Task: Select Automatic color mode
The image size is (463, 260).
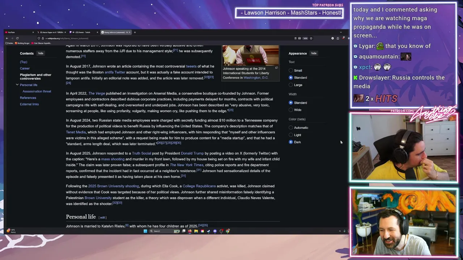Action: [x=291, y=127]
